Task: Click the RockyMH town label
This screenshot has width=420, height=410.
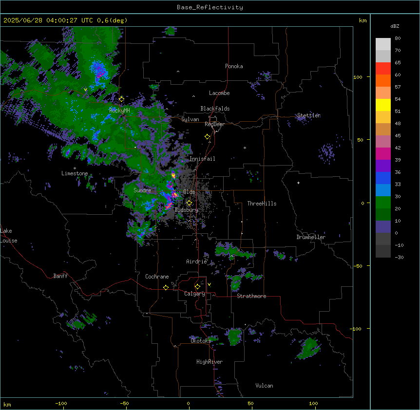Action: coord(119,111)
